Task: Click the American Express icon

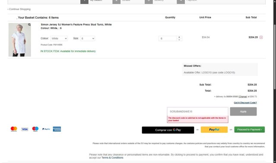Action: [57, 129]
